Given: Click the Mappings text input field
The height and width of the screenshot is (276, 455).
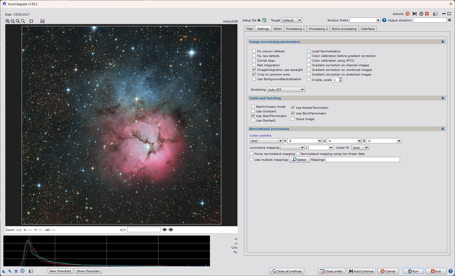Looking at the screenshot, I should [x=363, y=160].
